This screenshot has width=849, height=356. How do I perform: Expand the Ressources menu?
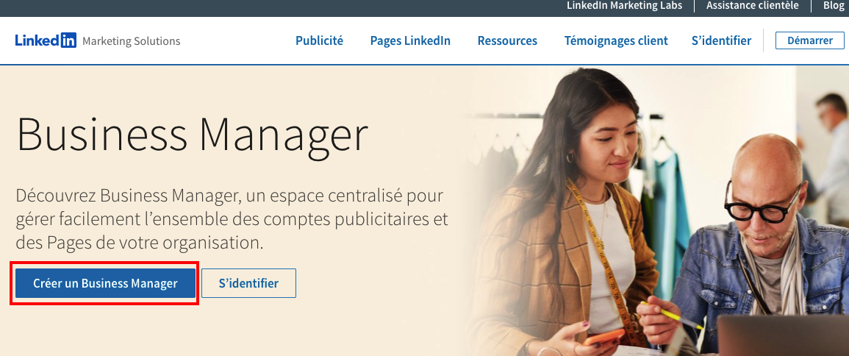click(x=507, y=40)
